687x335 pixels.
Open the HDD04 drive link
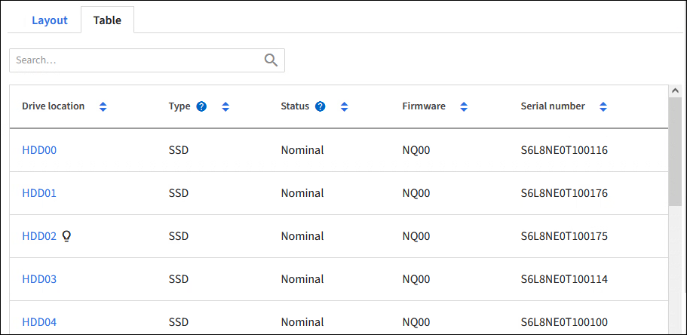point(39,322)
